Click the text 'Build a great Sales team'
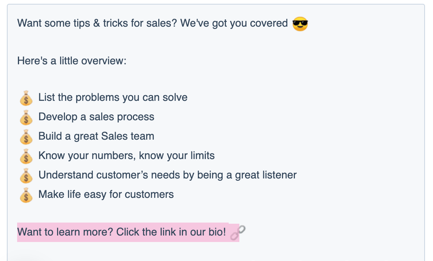The width and height of the screenshot is (433, 261). click(96, 136)
